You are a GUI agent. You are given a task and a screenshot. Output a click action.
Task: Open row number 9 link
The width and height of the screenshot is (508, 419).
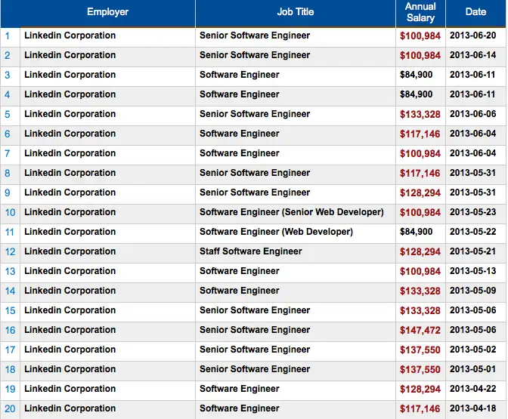coord(7,193)
